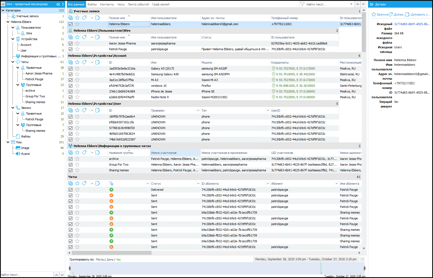This screenshot has height=278, width=433.
Task: Toggle checkbox for device 4e414987b09e8d2c
Action: [x=70, y=74]
